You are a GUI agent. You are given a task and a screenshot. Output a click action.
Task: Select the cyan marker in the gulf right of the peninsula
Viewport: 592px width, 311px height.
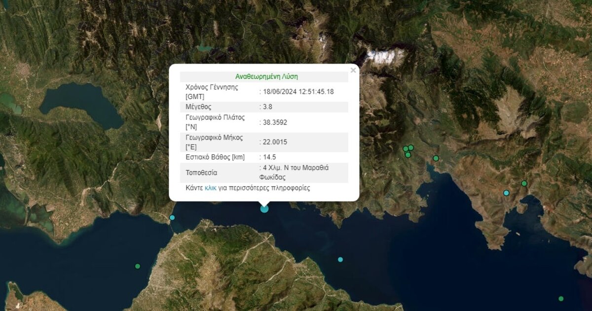click(340, 259)
